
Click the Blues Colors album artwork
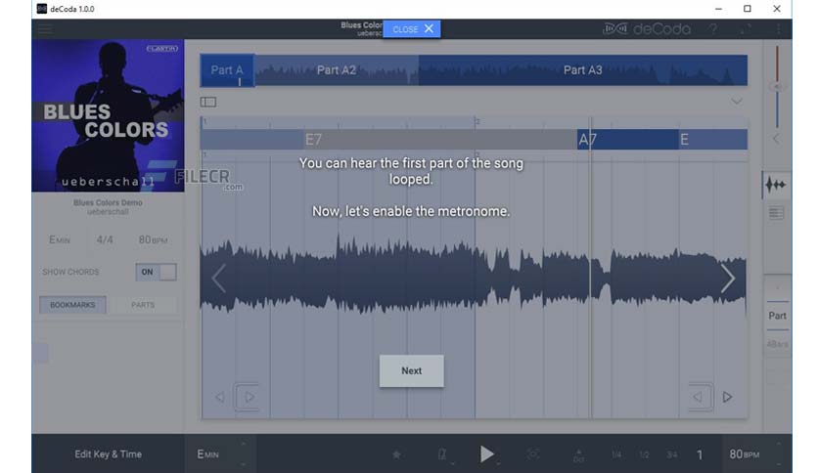click(x=108, y=115)
